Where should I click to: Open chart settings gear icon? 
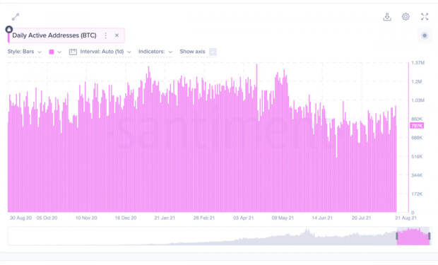(406, 16)
